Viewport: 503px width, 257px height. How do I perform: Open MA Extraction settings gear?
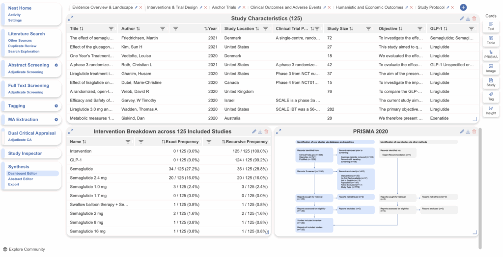(x=56, y=119)
